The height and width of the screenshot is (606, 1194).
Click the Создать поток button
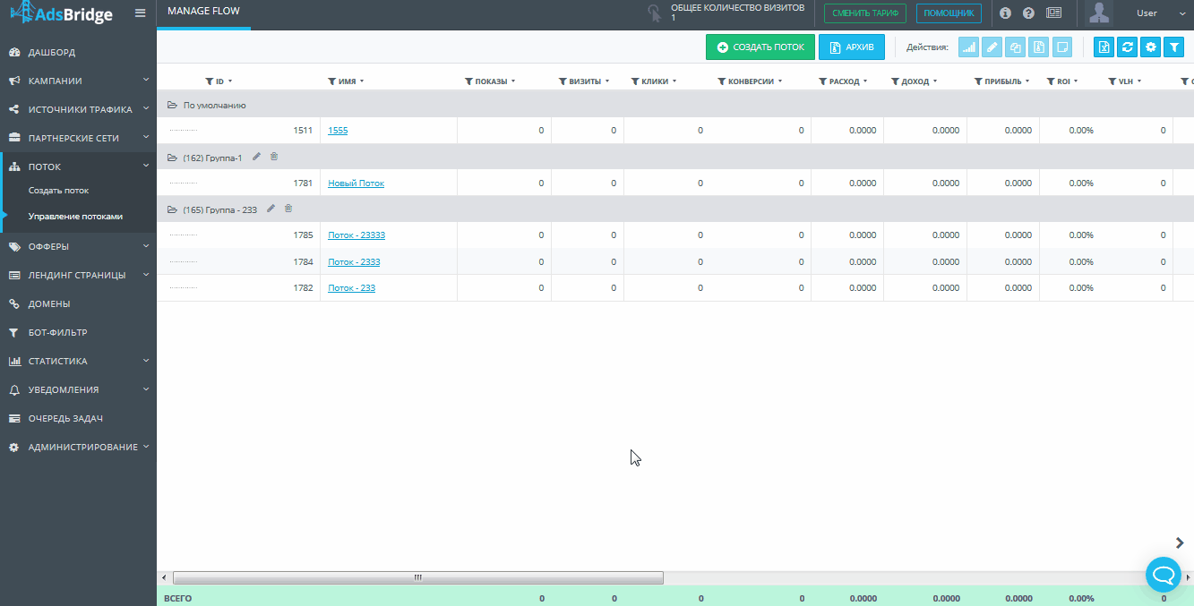click(x=760, y=47)
